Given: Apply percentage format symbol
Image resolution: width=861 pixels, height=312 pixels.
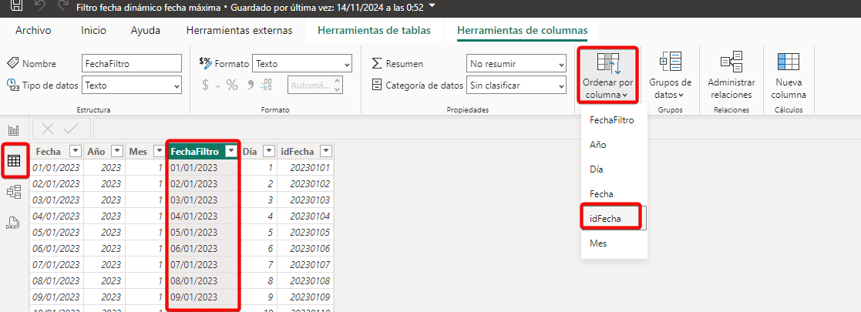Looking at the screenshot, I should click(x=232, y=85).
